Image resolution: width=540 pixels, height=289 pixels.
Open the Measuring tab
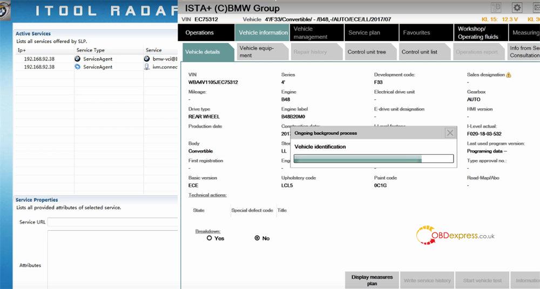coord(524,33)
